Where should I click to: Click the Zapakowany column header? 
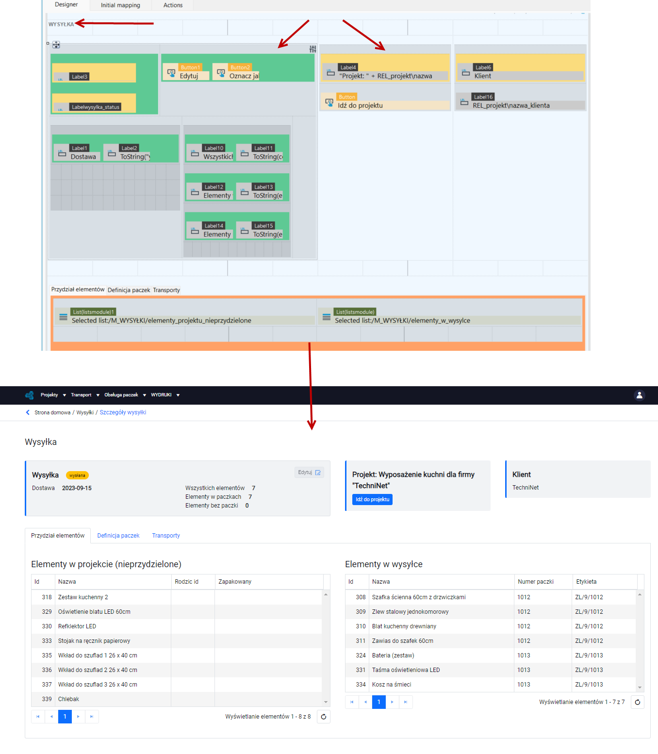(x=269, y=582)
